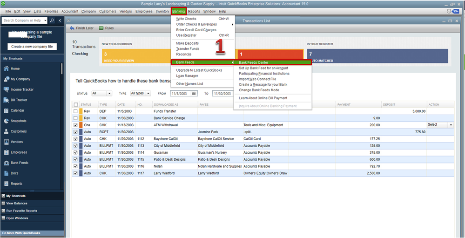Click Finish Later arrow icon
This screenshot has width=465, height=238.
72,28
